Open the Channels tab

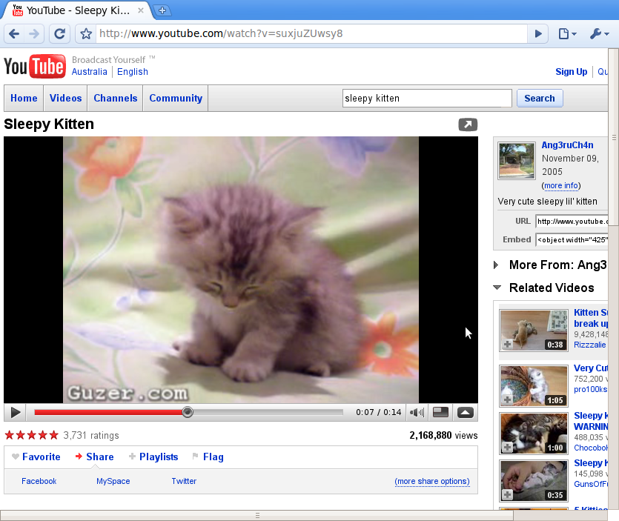116,99
